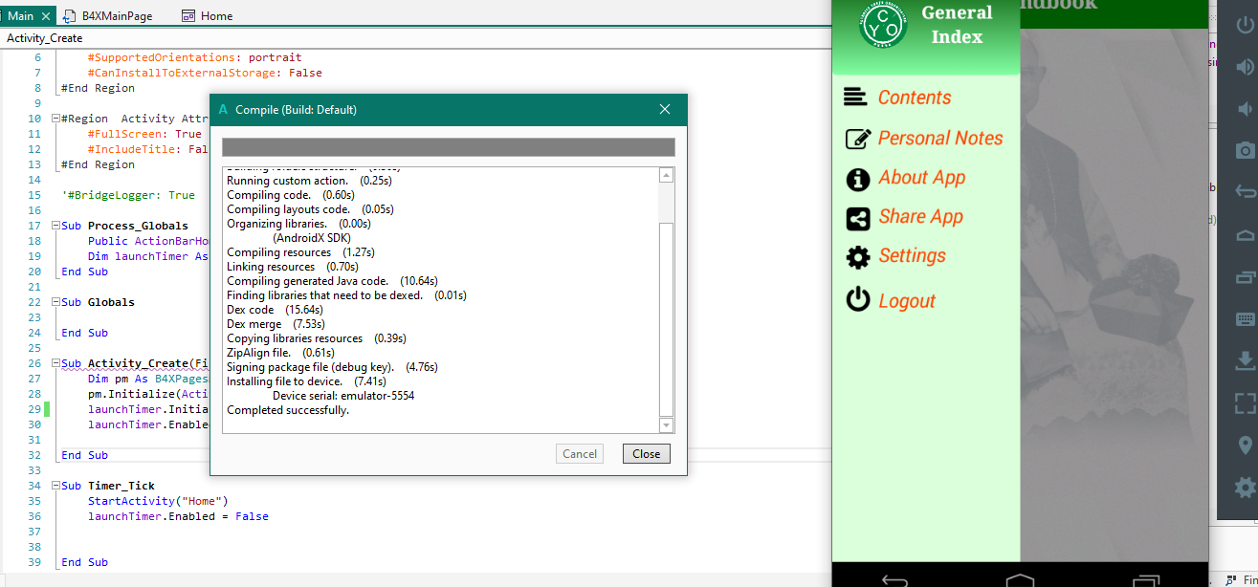Click 'Running custom action.' log line
1258x587 pixels.
[x=310, y=181]
